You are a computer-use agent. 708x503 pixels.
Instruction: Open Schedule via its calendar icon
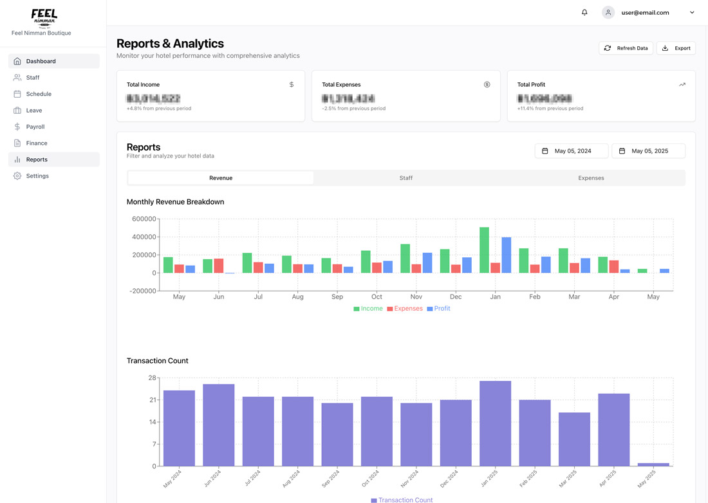(17, 93)
